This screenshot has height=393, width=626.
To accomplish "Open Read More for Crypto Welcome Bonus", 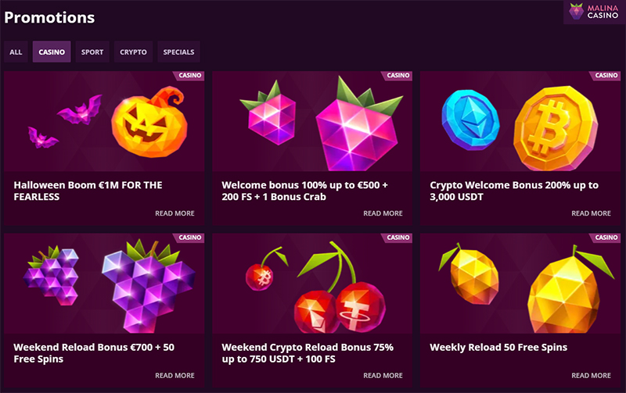I will [x=591, y=213].
